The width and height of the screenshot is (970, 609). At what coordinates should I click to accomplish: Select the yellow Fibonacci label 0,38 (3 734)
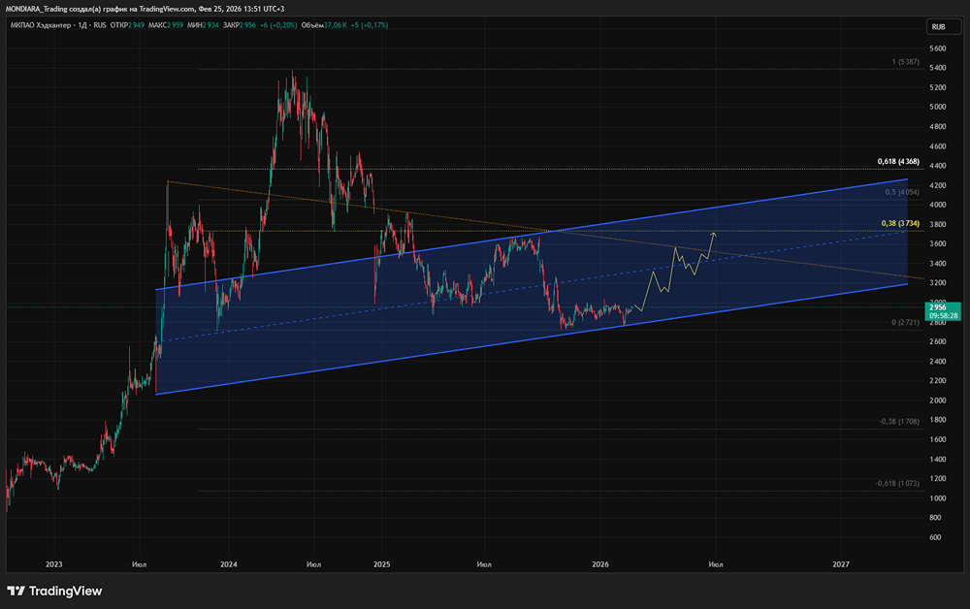pos(900,223)
